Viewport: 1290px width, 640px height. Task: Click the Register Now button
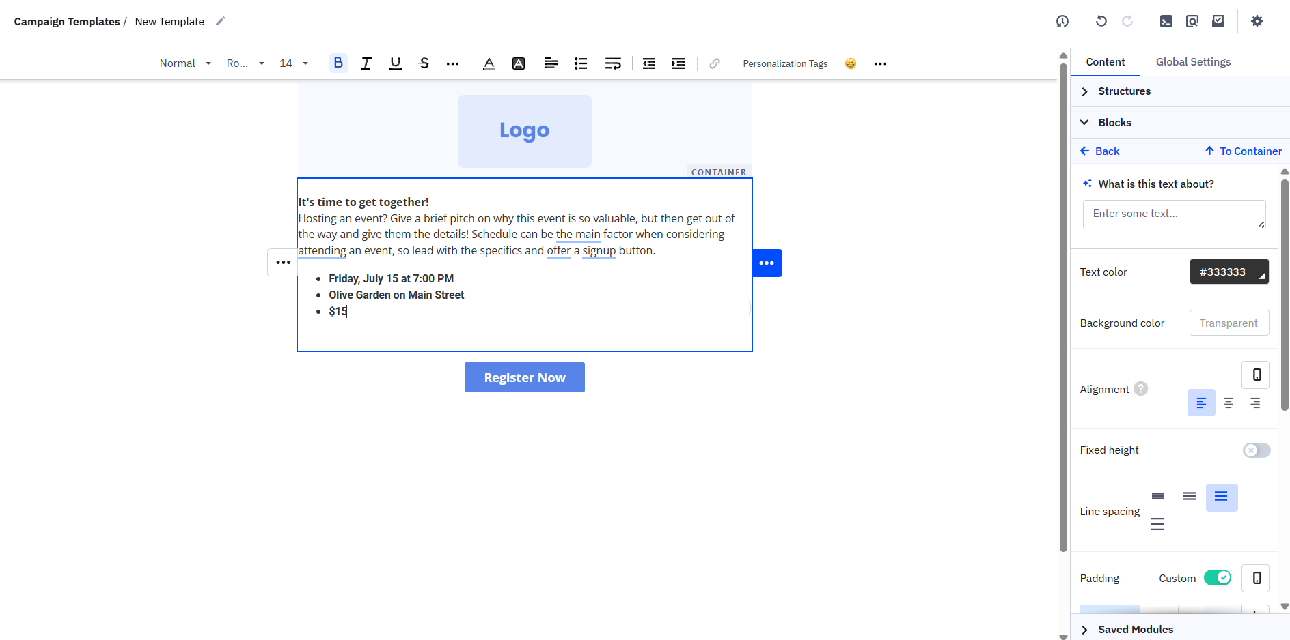coord(525,377)
